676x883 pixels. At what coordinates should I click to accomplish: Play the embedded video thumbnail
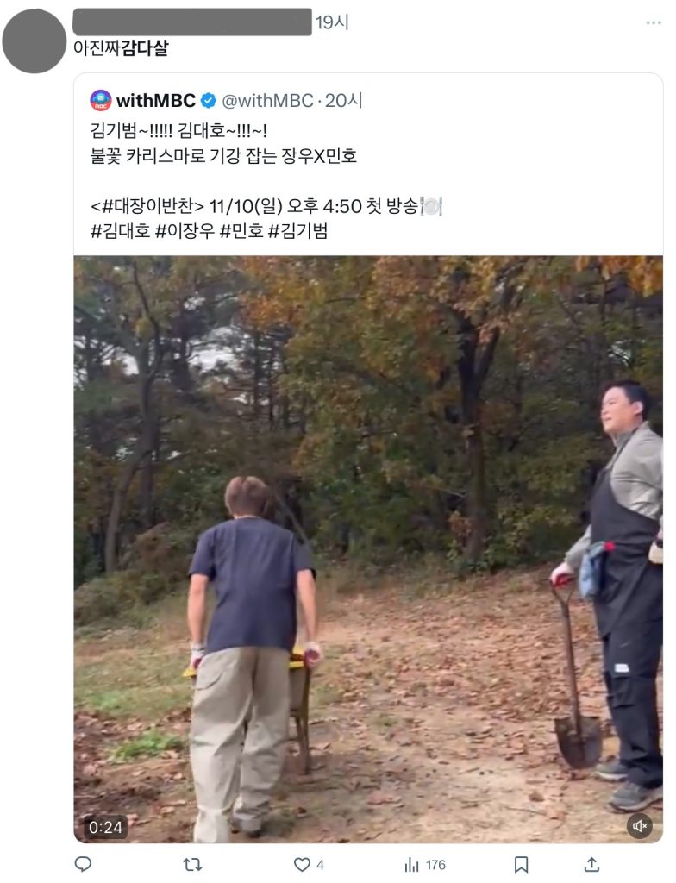368,549
